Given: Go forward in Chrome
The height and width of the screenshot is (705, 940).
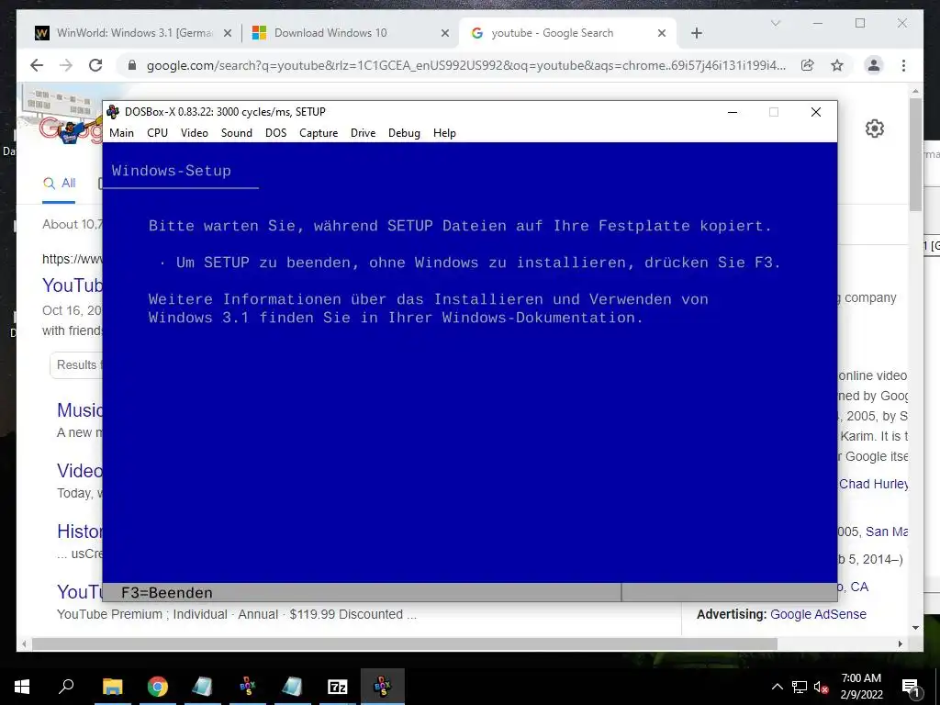Looking at the screenshot, I should tap(66, 65).
